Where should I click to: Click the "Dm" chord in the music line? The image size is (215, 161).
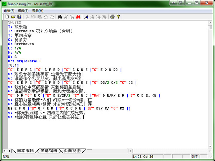[96, 95]
